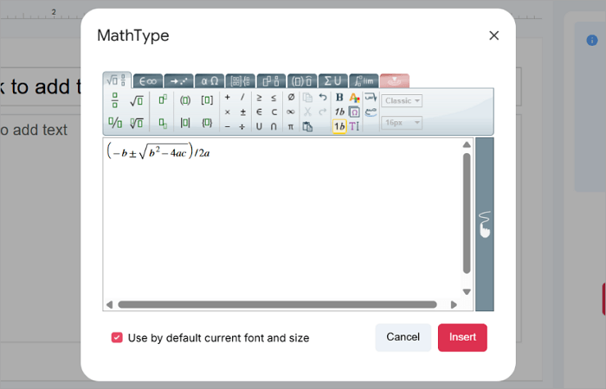Insert curly braces template
This screenshot has height=389, width=606.
click(x=207, y=123)
